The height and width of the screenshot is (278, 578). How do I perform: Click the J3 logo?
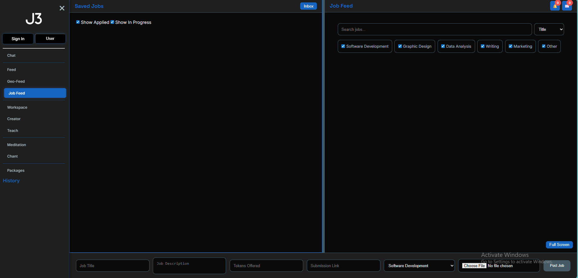(34, 19)
